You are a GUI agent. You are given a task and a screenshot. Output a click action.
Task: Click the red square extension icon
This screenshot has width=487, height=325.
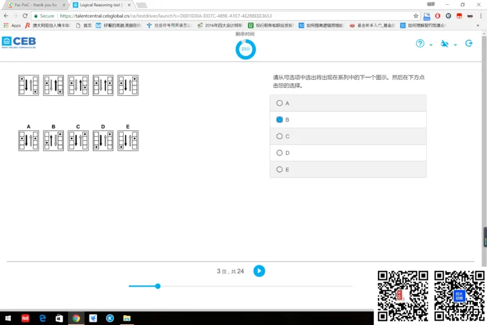tap(459, 16)
